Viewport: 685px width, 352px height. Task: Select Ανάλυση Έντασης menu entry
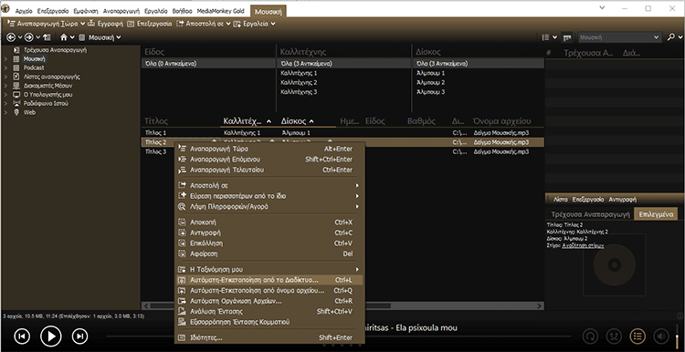[269, 312]
